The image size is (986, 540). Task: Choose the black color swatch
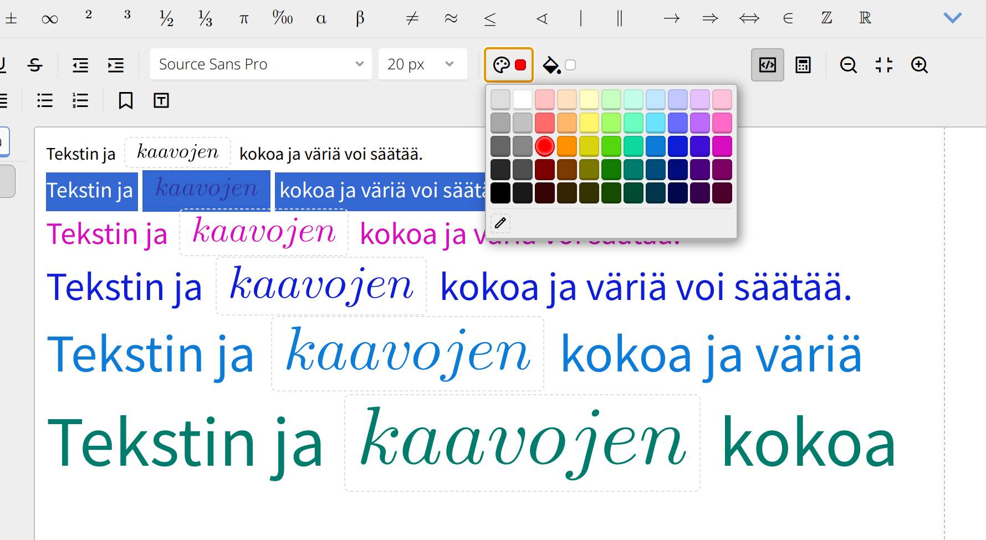click(500, 193)
